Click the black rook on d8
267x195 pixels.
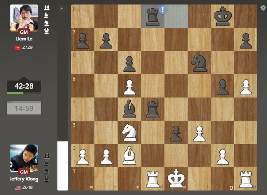click(x=153, y=17)
